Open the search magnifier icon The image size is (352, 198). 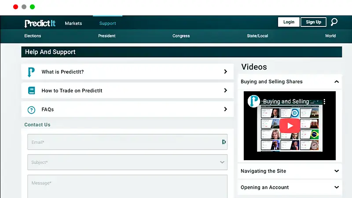pyautogui.click(x=334, y=22)
